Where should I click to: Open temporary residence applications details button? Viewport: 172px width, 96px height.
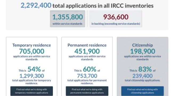click(x=32, y=91)
